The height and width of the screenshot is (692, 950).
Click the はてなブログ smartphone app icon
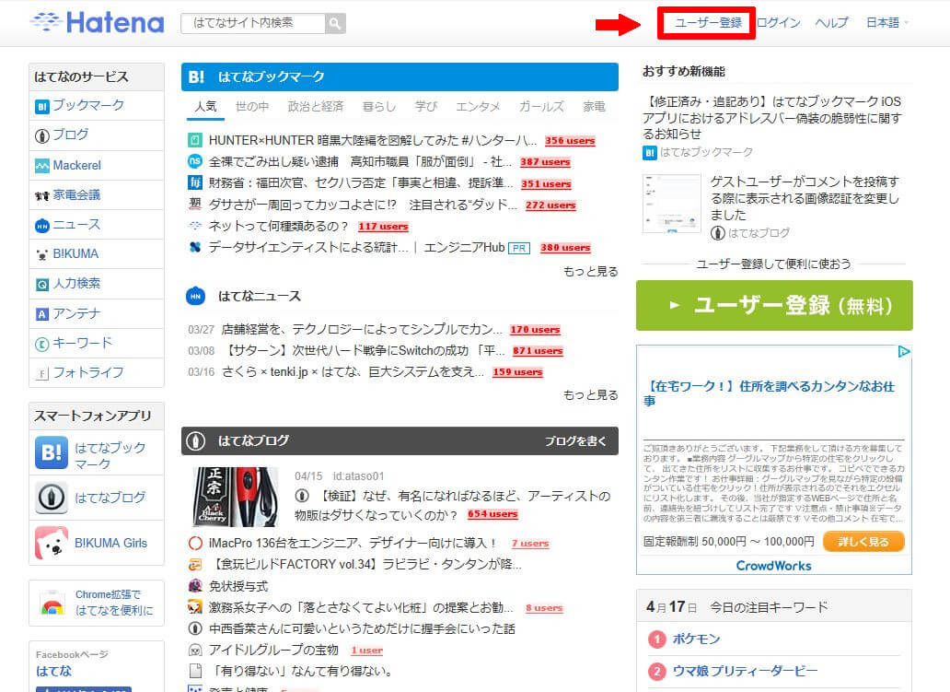point(52,498)
